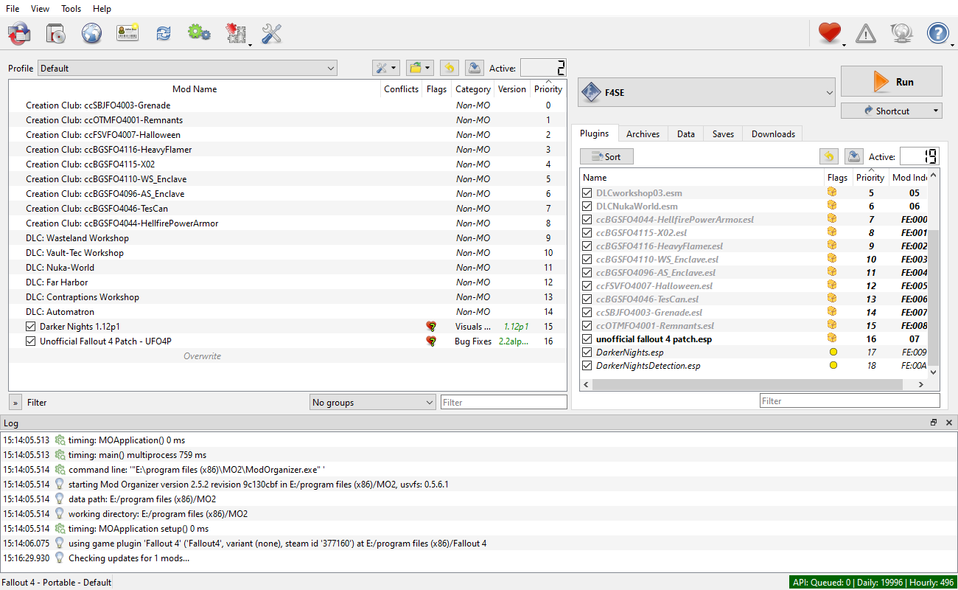Click the Sort plugins button
958x590 pixels.
[x=606, y=156]
